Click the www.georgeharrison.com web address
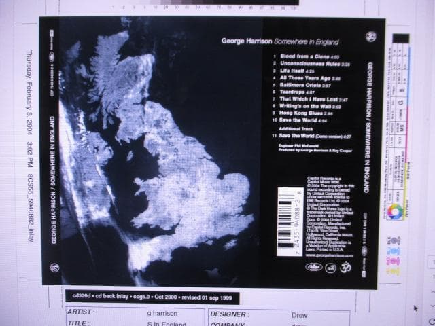435x326 pixels. tap(330, 255)
